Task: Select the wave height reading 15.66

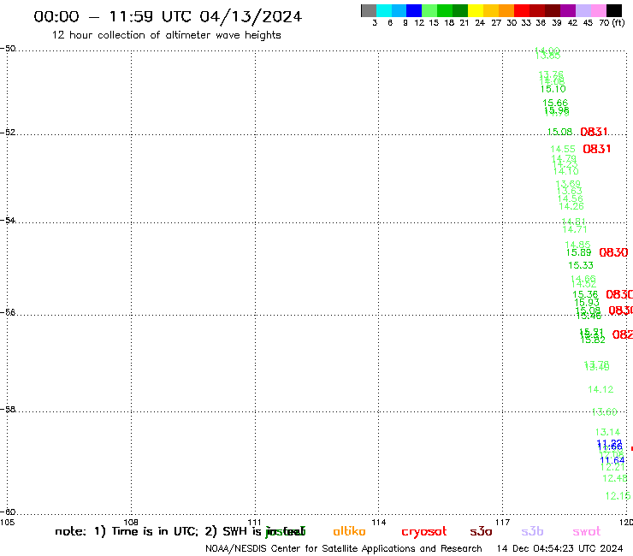Action: pyautogui.click(x=555, y=103)
